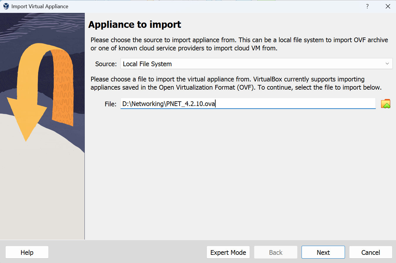Cancel the appliance import

point(371,252)
